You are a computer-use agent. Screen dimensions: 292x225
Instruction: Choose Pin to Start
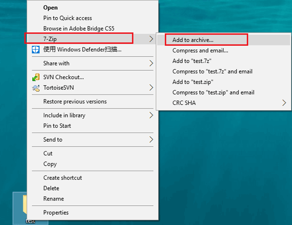point(93,126)
